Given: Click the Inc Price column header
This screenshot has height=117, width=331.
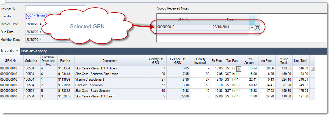Looking at the screenshot, I should click(x=267, y=61).
